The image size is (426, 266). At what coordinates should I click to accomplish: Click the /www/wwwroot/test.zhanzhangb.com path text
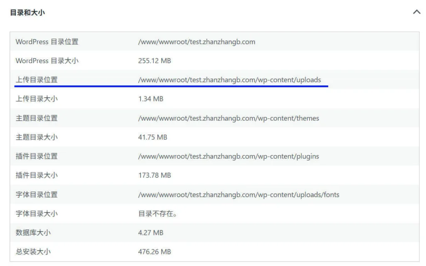[196, 42]
